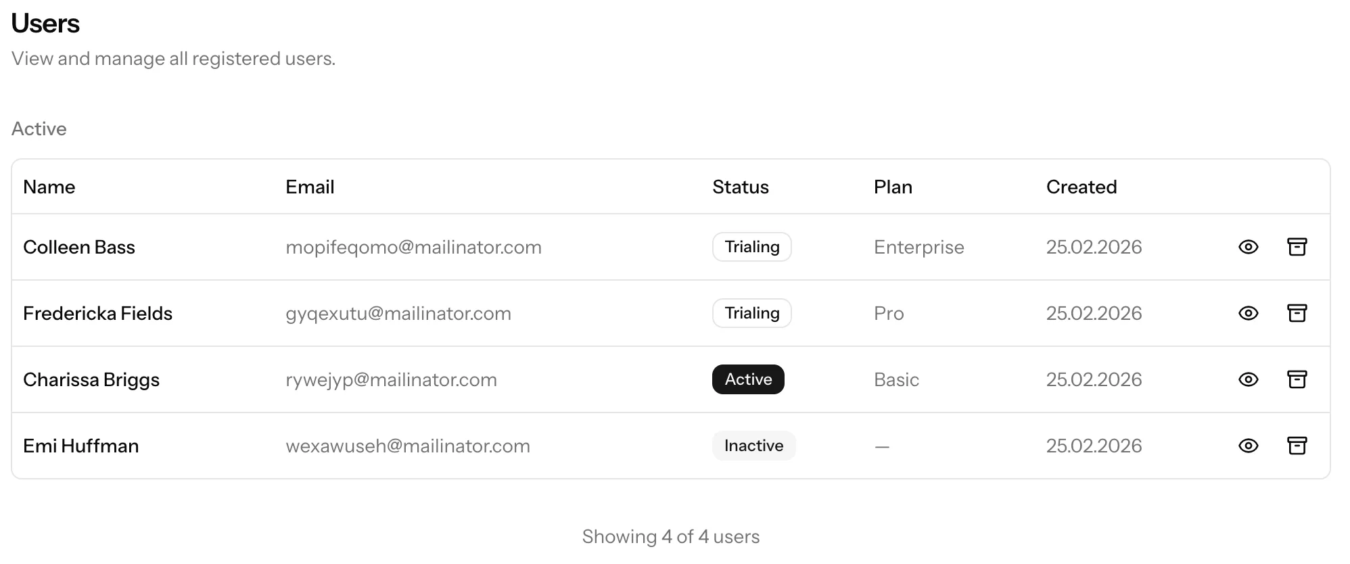View Colleen Bass user details eye icon

(x=1248, y=247)
